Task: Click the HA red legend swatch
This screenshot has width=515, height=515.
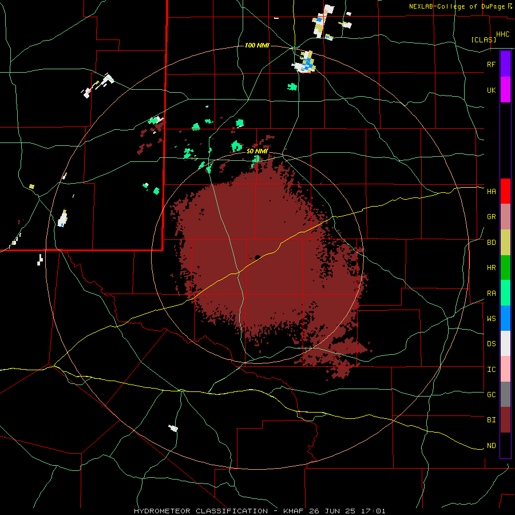Action: click(x=505, y=191)
